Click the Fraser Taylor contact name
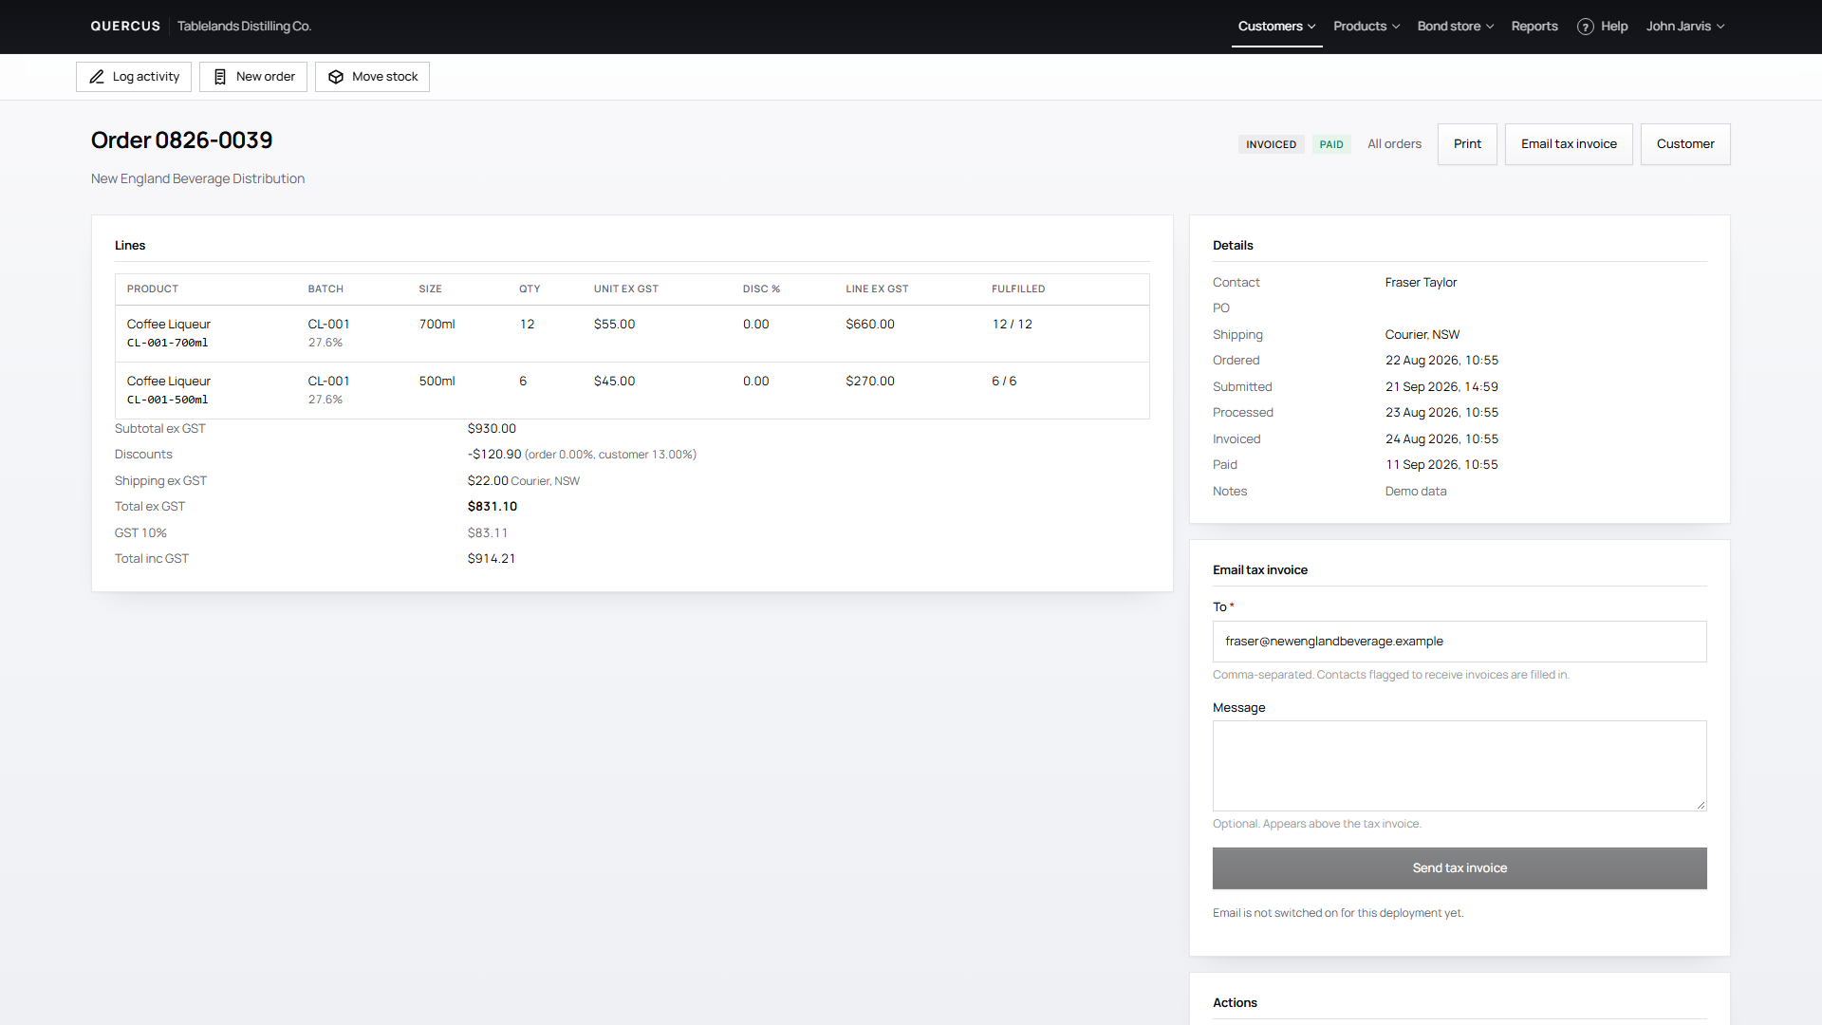This screenshot has height=1025, width=1822. point(1421,283)
